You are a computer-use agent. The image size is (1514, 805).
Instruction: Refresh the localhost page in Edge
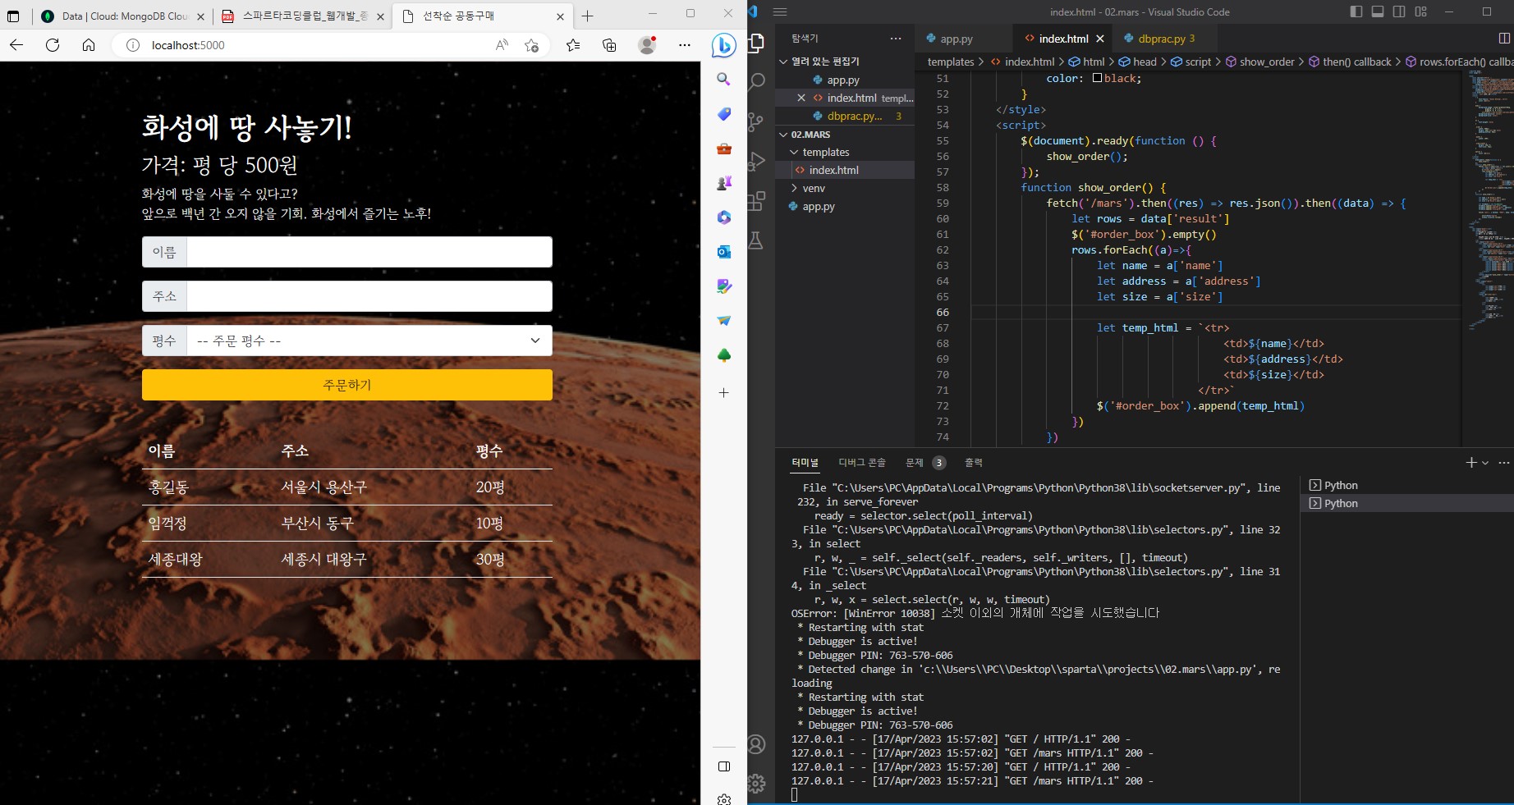click(53, 45)
